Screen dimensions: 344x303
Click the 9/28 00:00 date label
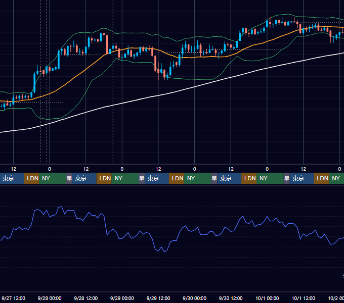point(50,298)
